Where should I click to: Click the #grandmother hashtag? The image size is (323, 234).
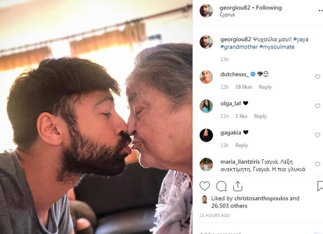[x=239, y=47]
